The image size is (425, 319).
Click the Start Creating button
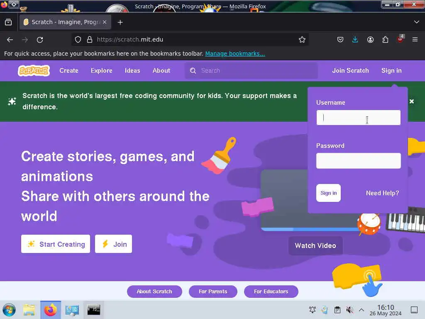click(56, 244)
